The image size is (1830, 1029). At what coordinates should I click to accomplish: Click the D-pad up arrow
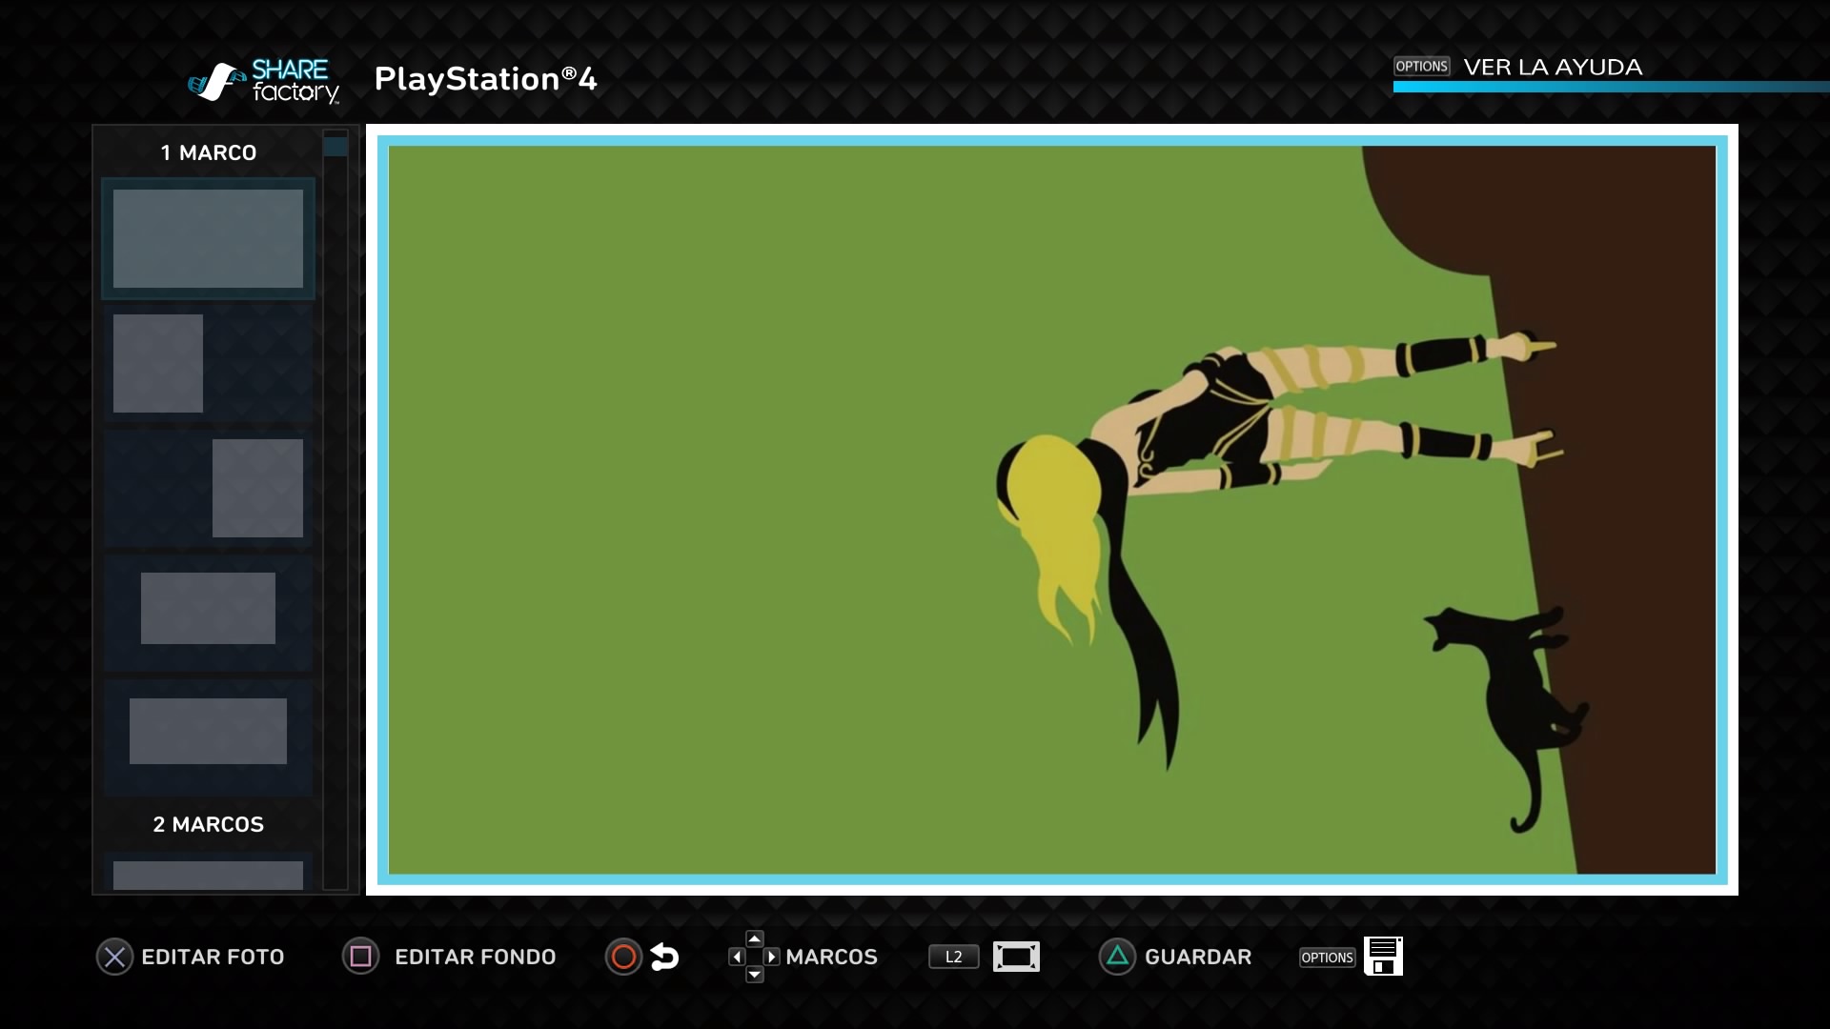[754, 938]
